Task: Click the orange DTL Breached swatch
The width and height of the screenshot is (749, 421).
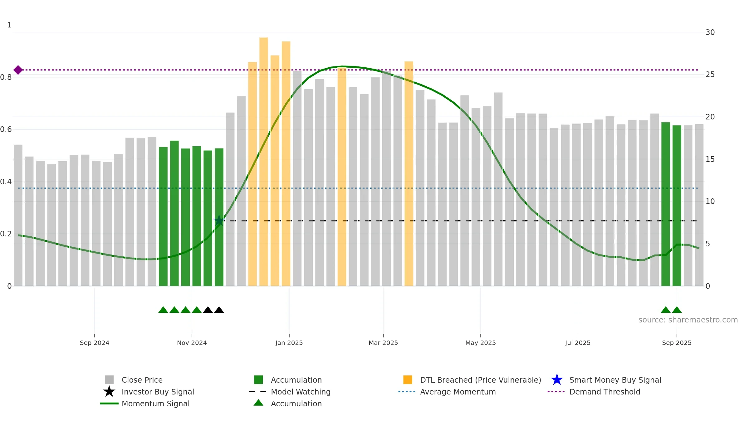Action: coord(408,380)
